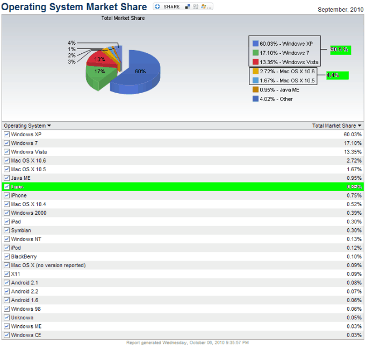Click trend icon beside Android 2.2
Screen dimensions: 373x350
point(6,291)
